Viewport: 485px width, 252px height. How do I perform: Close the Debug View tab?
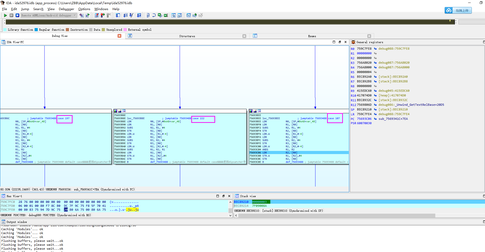(119, 36)
